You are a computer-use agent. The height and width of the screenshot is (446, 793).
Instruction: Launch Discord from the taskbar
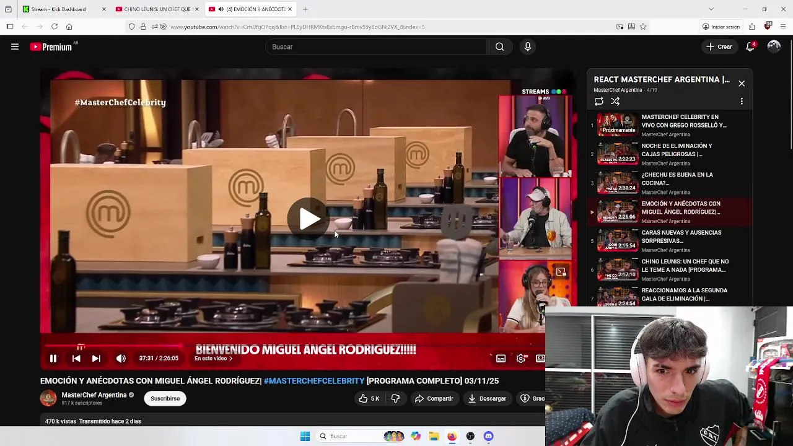coord(488,436)
